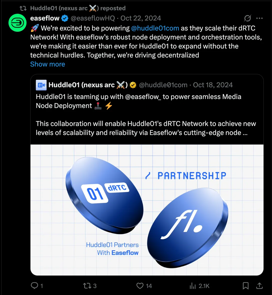Bookmark this post
Viewport: 272px width, 295px height.
(x=246, y=286)
